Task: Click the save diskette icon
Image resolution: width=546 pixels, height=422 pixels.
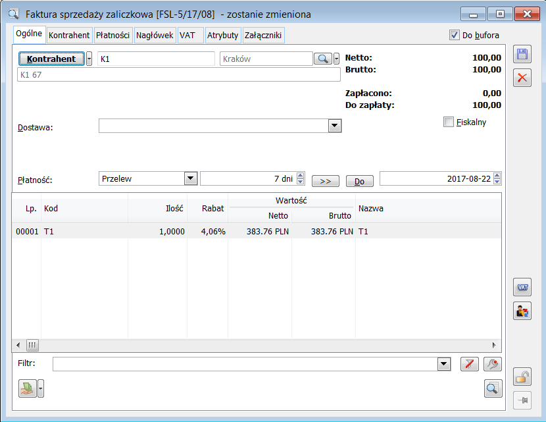Action: [522, 55]
